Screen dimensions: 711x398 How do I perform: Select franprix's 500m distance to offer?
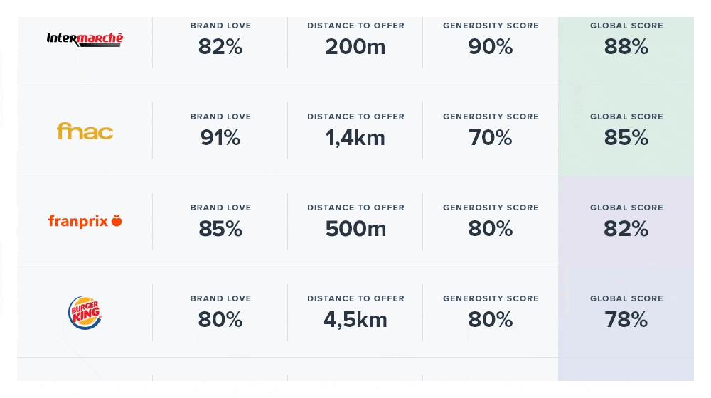[x=355, y=229]
